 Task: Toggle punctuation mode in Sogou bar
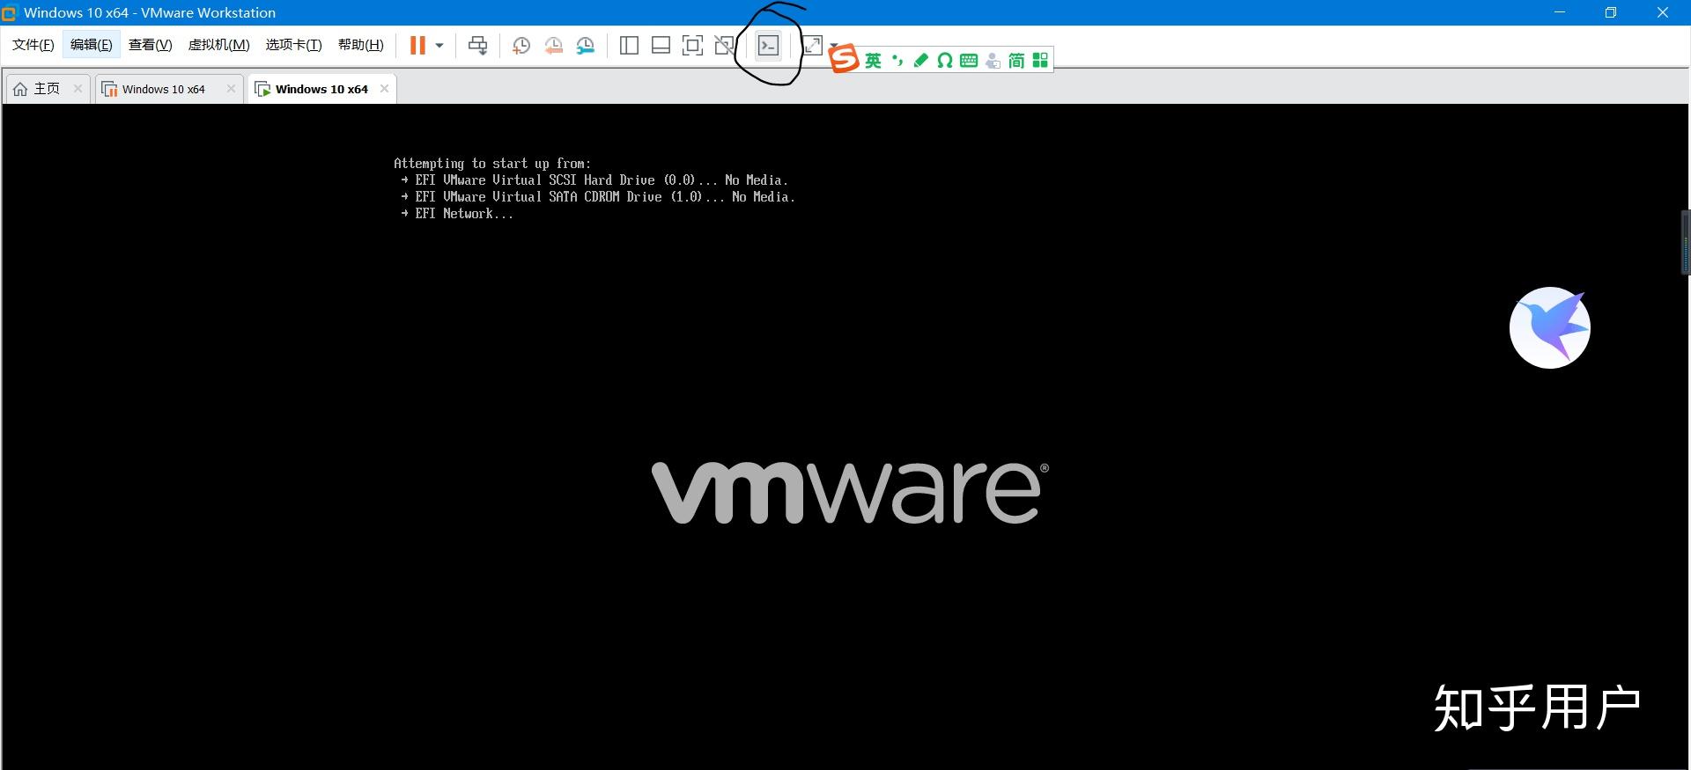point(897,60)
